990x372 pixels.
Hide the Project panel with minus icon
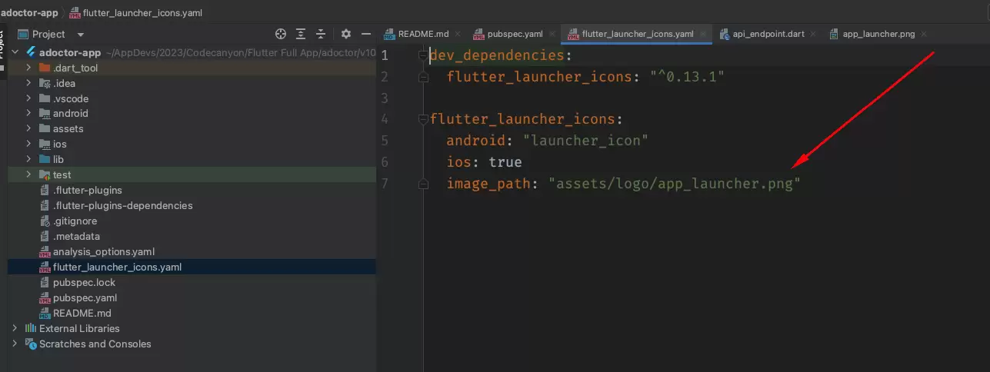(366, 34)
